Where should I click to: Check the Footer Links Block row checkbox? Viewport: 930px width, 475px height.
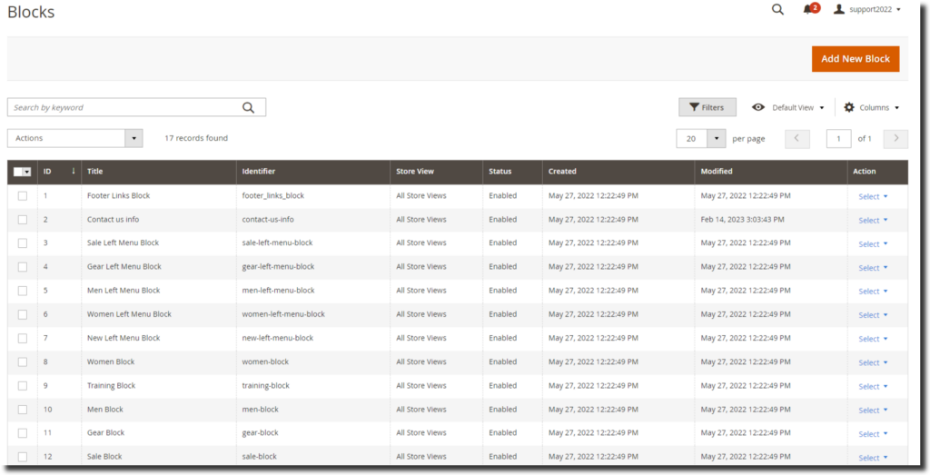[x=23, y=195]
